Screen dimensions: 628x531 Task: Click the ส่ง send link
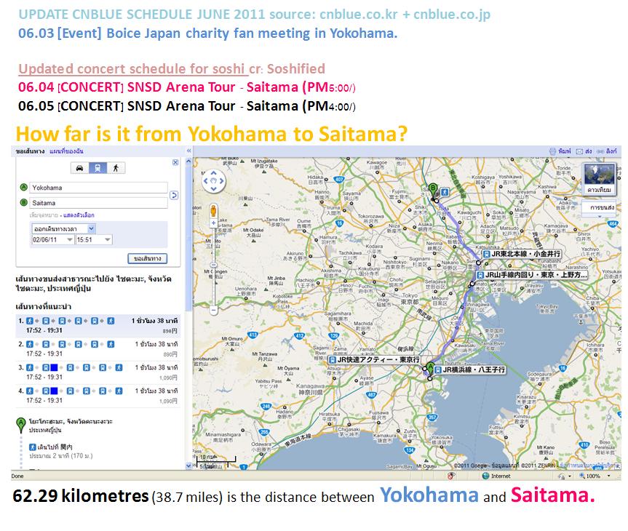tap(584, 151)
